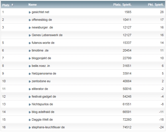
Task: Click the arrow icon before gesichtet net
Action: (30, 12)
